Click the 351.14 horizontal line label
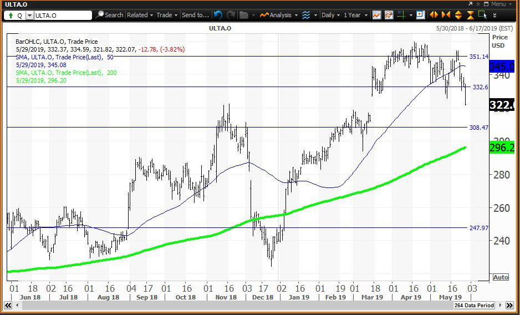 pos(479,57)
